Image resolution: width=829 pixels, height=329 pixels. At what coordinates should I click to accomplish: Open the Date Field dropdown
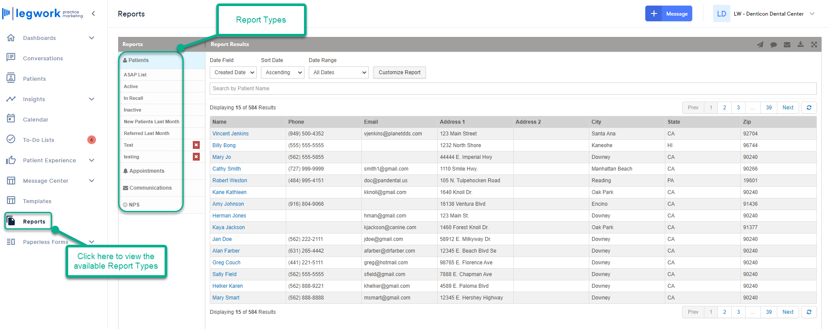click(x=233, y=72)
